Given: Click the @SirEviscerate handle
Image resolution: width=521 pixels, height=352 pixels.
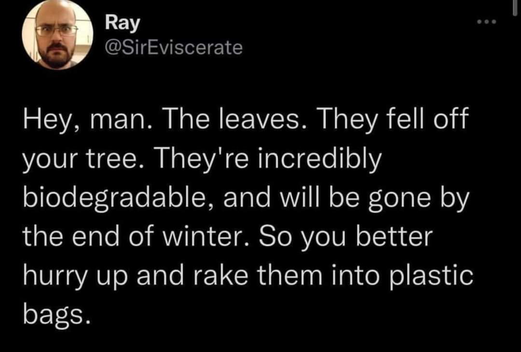Looking at the screenshot, I should (x=174, y=47).
